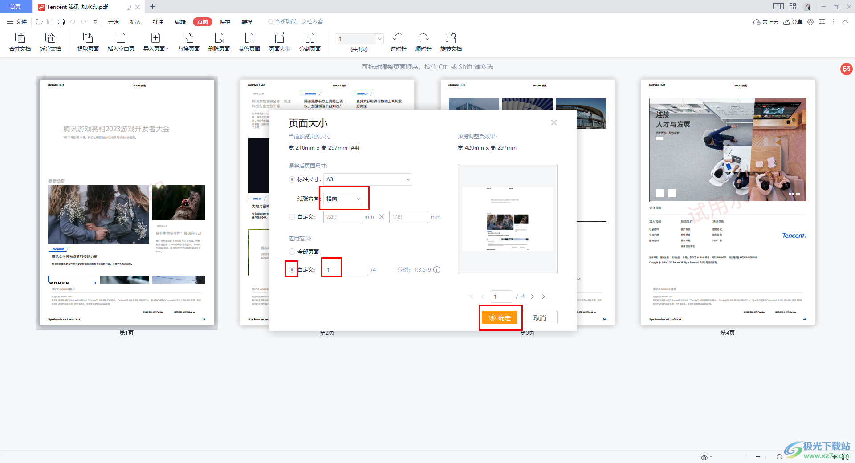The height and width of the screenshot is (463, 855).
Task: Click the zoom out minus button
Action: (758, 457)
